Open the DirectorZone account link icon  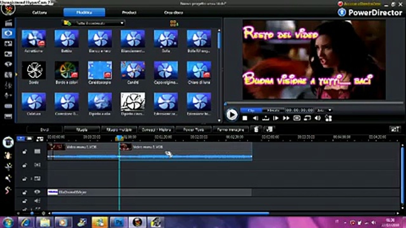tap(340, 4)
